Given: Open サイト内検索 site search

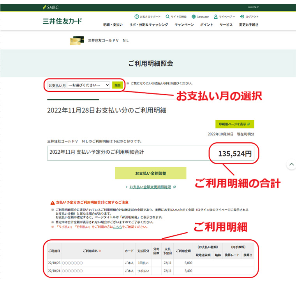Looking at the screenshot, I should click(x=176, y=17).
